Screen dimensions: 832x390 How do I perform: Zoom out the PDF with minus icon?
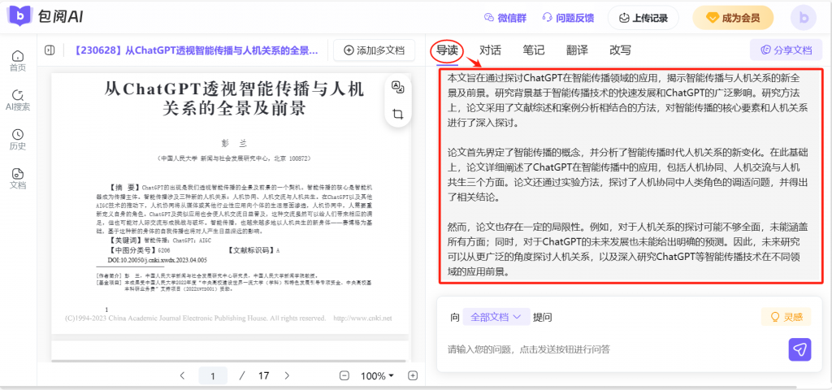point(344,375)
